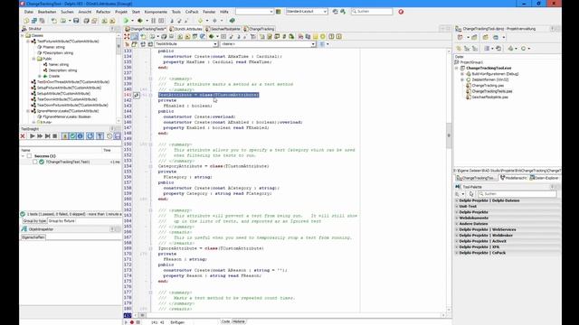The image size is (579, 325).
Task: Click the bookmark icon at line 141 gutter
Action: tap(137, 95)
